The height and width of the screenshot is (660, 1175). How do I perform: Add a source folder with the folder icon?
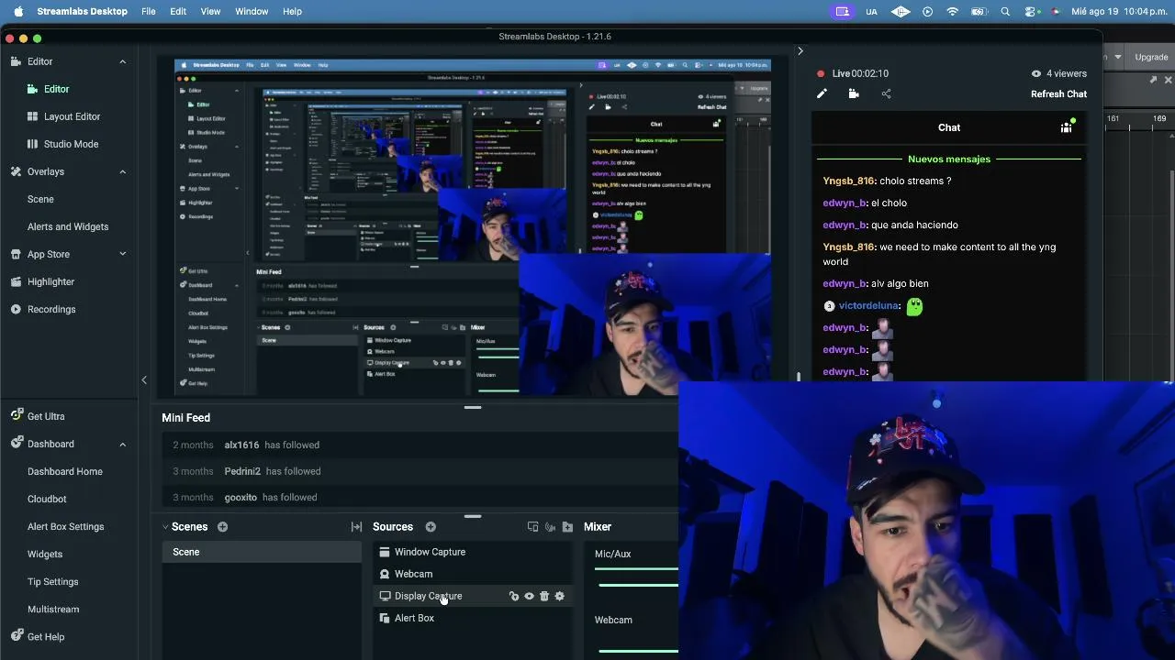pyautogui.click(x=567, y=527)
